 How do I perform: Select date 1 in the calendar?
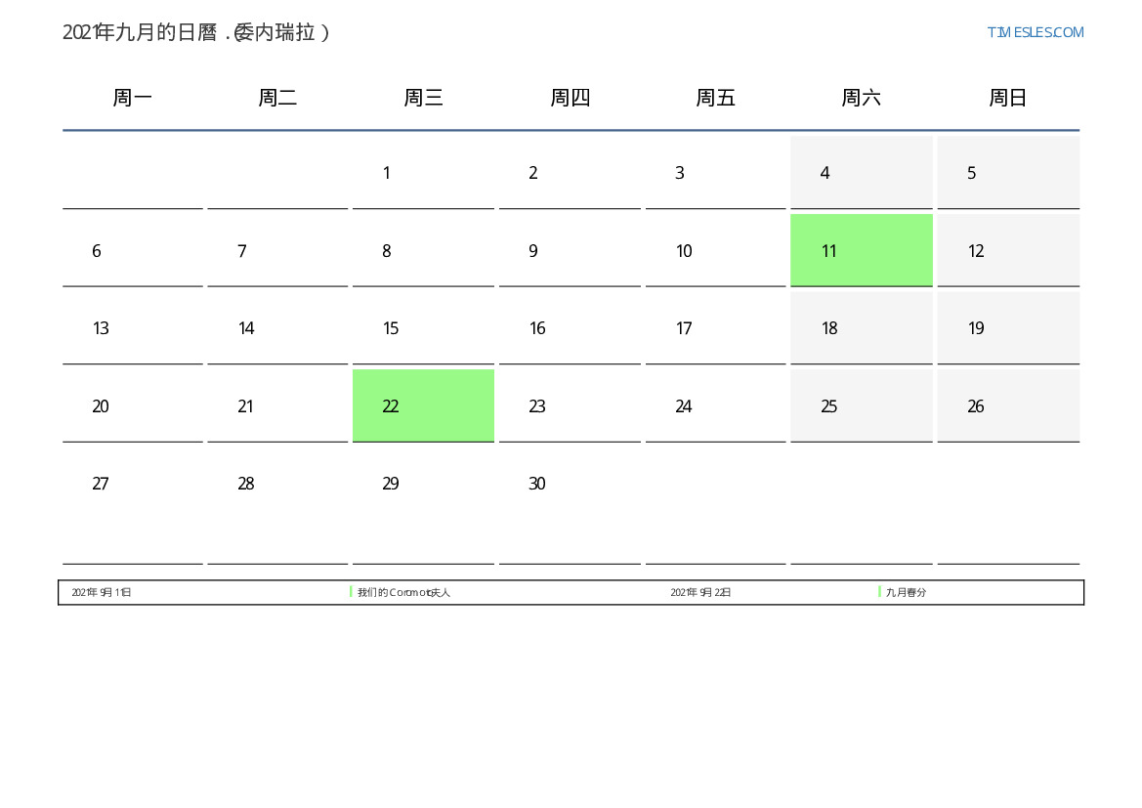pos(423,173)
